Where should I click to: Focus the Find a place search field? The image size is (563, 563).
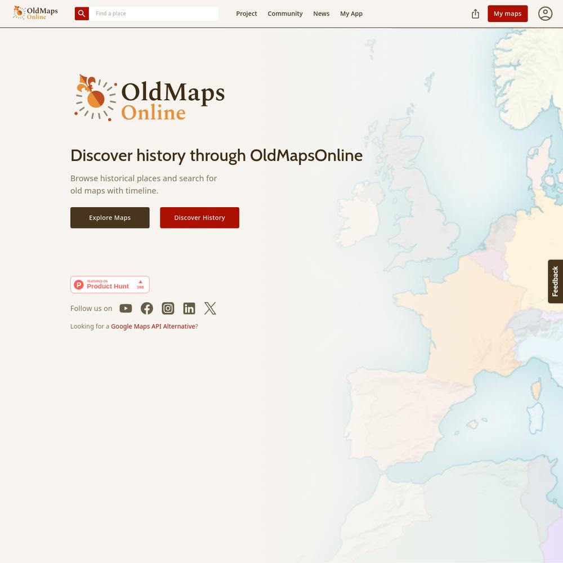coord(154,14)
